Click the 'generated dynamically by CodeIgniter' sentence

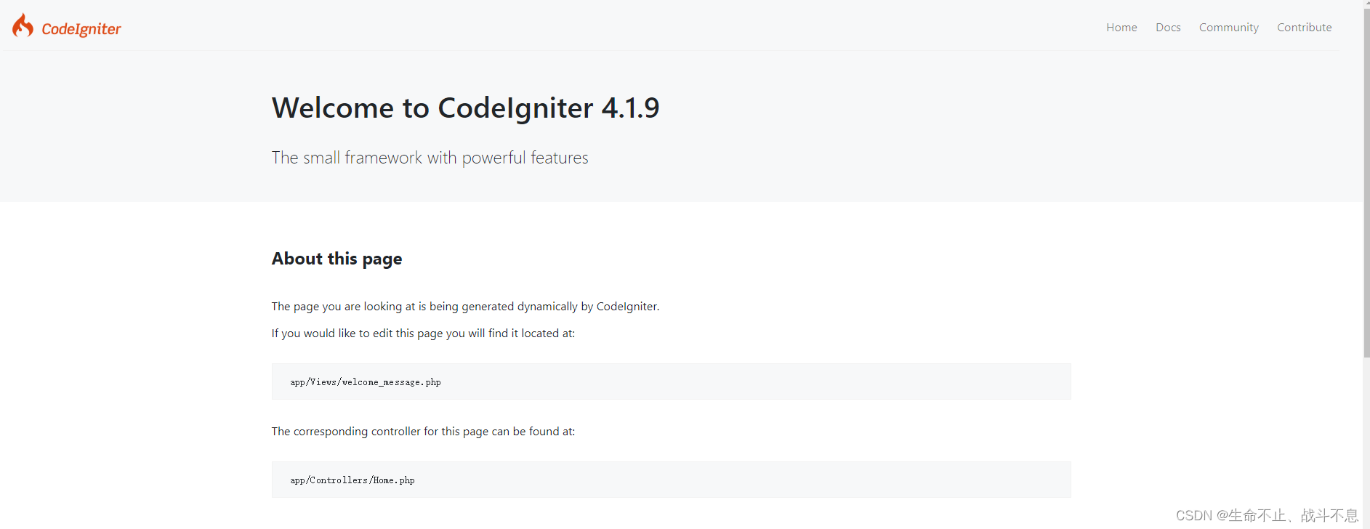pos(466,307)
